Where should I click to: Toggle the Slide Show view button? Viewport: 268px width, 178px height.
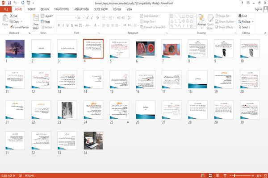point(225,175)
